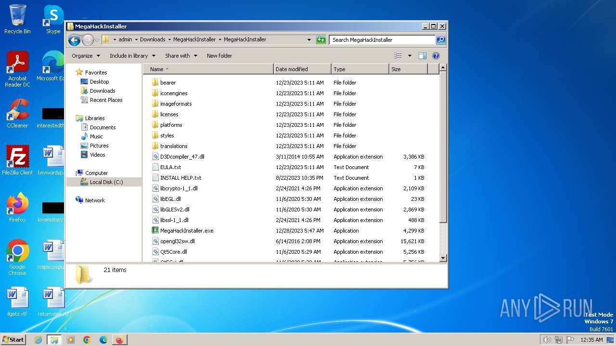Launch Chrome from the taskbar

point(87,340)
